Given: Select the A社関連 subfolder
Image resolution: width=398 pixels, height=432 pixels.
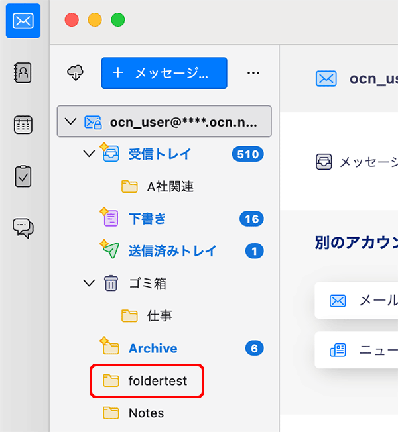Looking at the screenshot, I should (x=170, y=186).
